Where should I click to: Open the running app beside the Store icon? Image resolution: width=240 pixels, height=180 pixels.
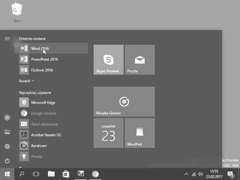coord(80,174)
